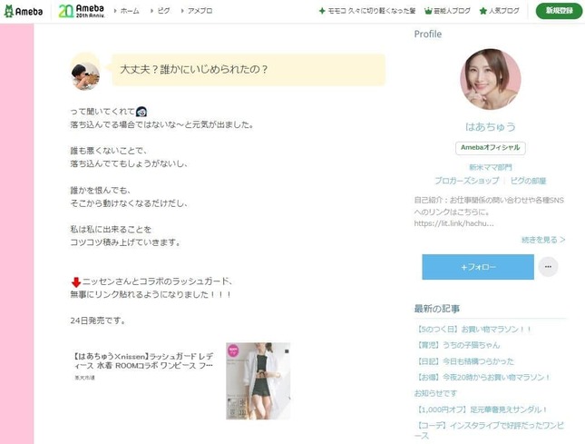Image resolution: width=585 pixels, height=444 pixels.
Task: Open はあちゅう profile photo
Action: (491, 79)
